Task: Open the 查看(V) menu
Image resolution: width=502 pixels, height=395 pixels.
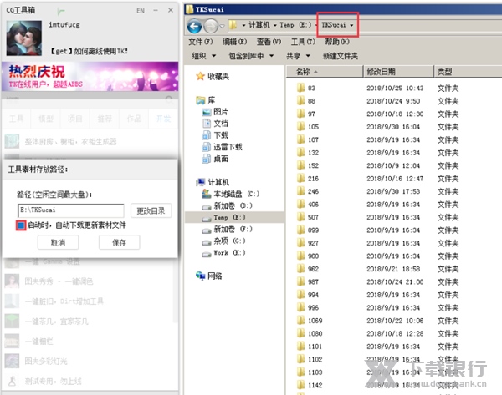Action: click(269, 42)
